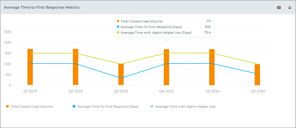296x128 pixels.
Task: Toggle Average Time To First Respond legend
Action: pyautogui.click(x=105, y=107)
